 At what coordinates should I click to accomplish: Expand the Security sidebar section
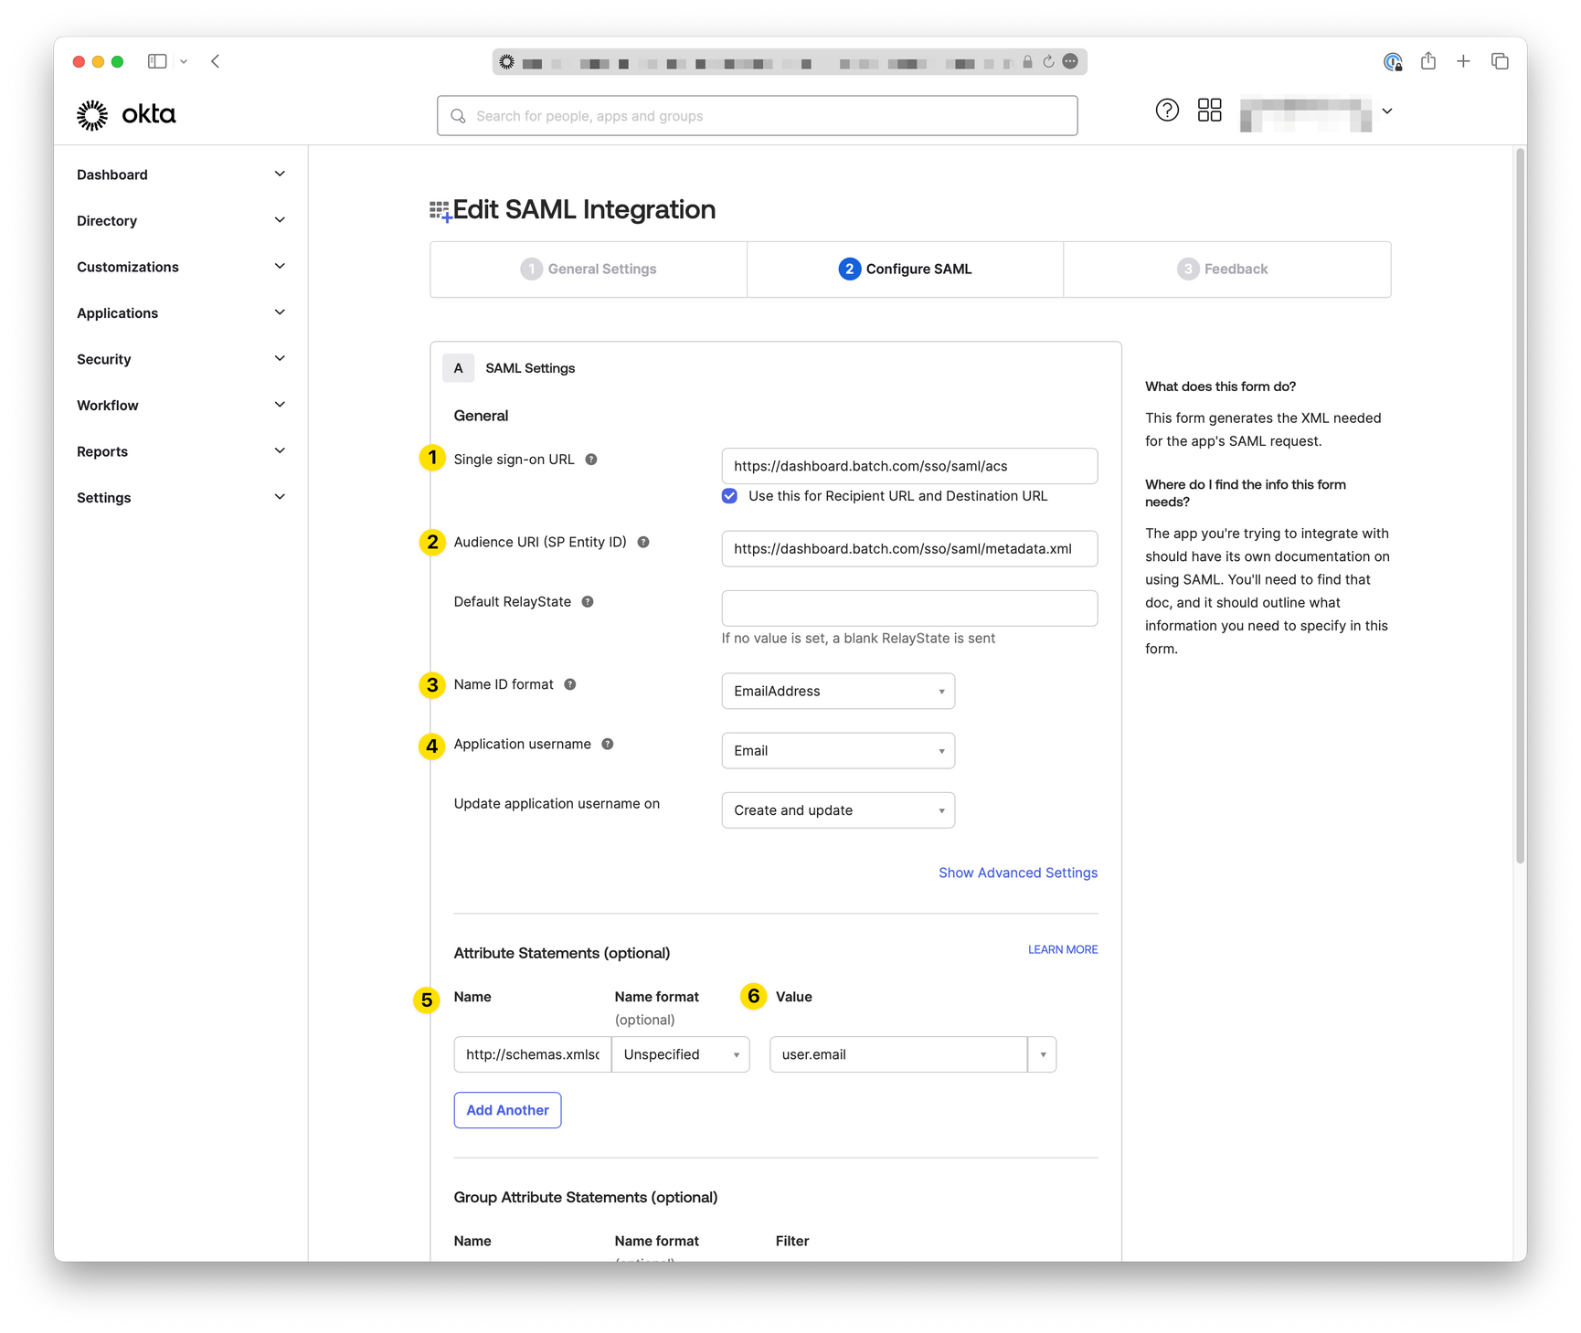[x=181, y=359]
